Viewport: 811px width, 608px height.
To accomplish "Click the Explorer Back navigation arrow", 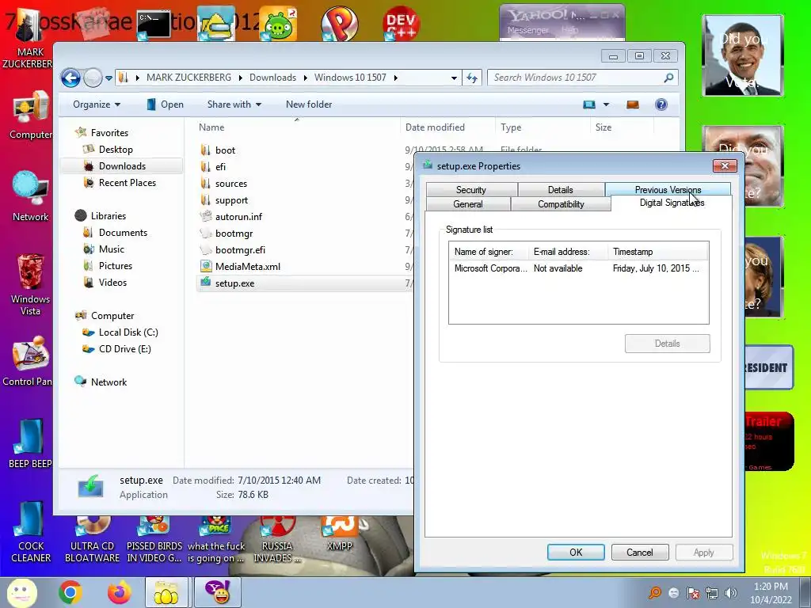I will tap(70, 78).
